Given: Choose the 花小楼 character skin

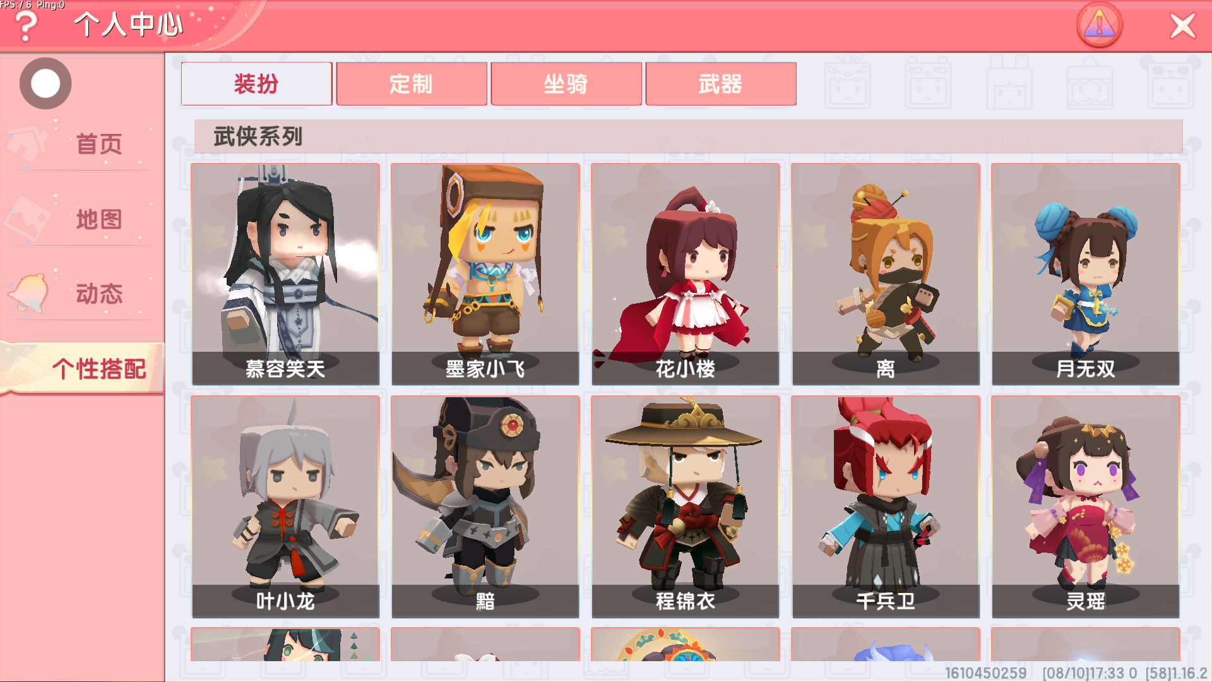Looking at the screenshot, I should 686,274.
